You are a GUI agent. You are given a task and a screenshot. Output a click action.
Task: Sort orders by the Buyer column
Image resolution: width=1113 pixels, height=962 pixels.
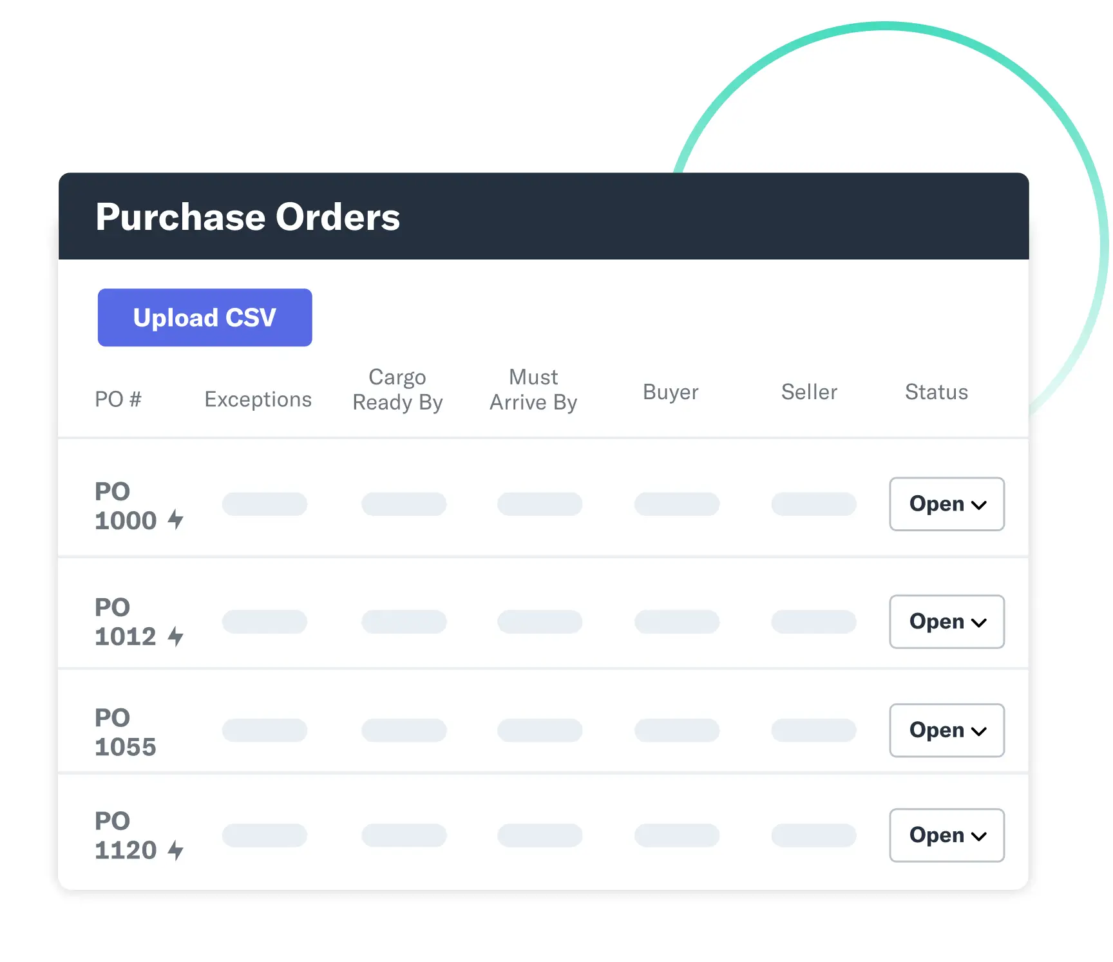tap(671, 392)
